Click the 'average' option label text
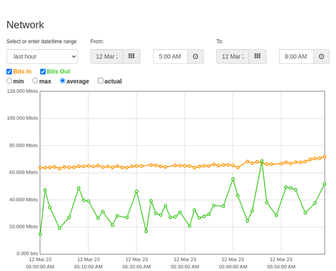The width and height of the screenshot is (336, 271). [x=78, y=81]
